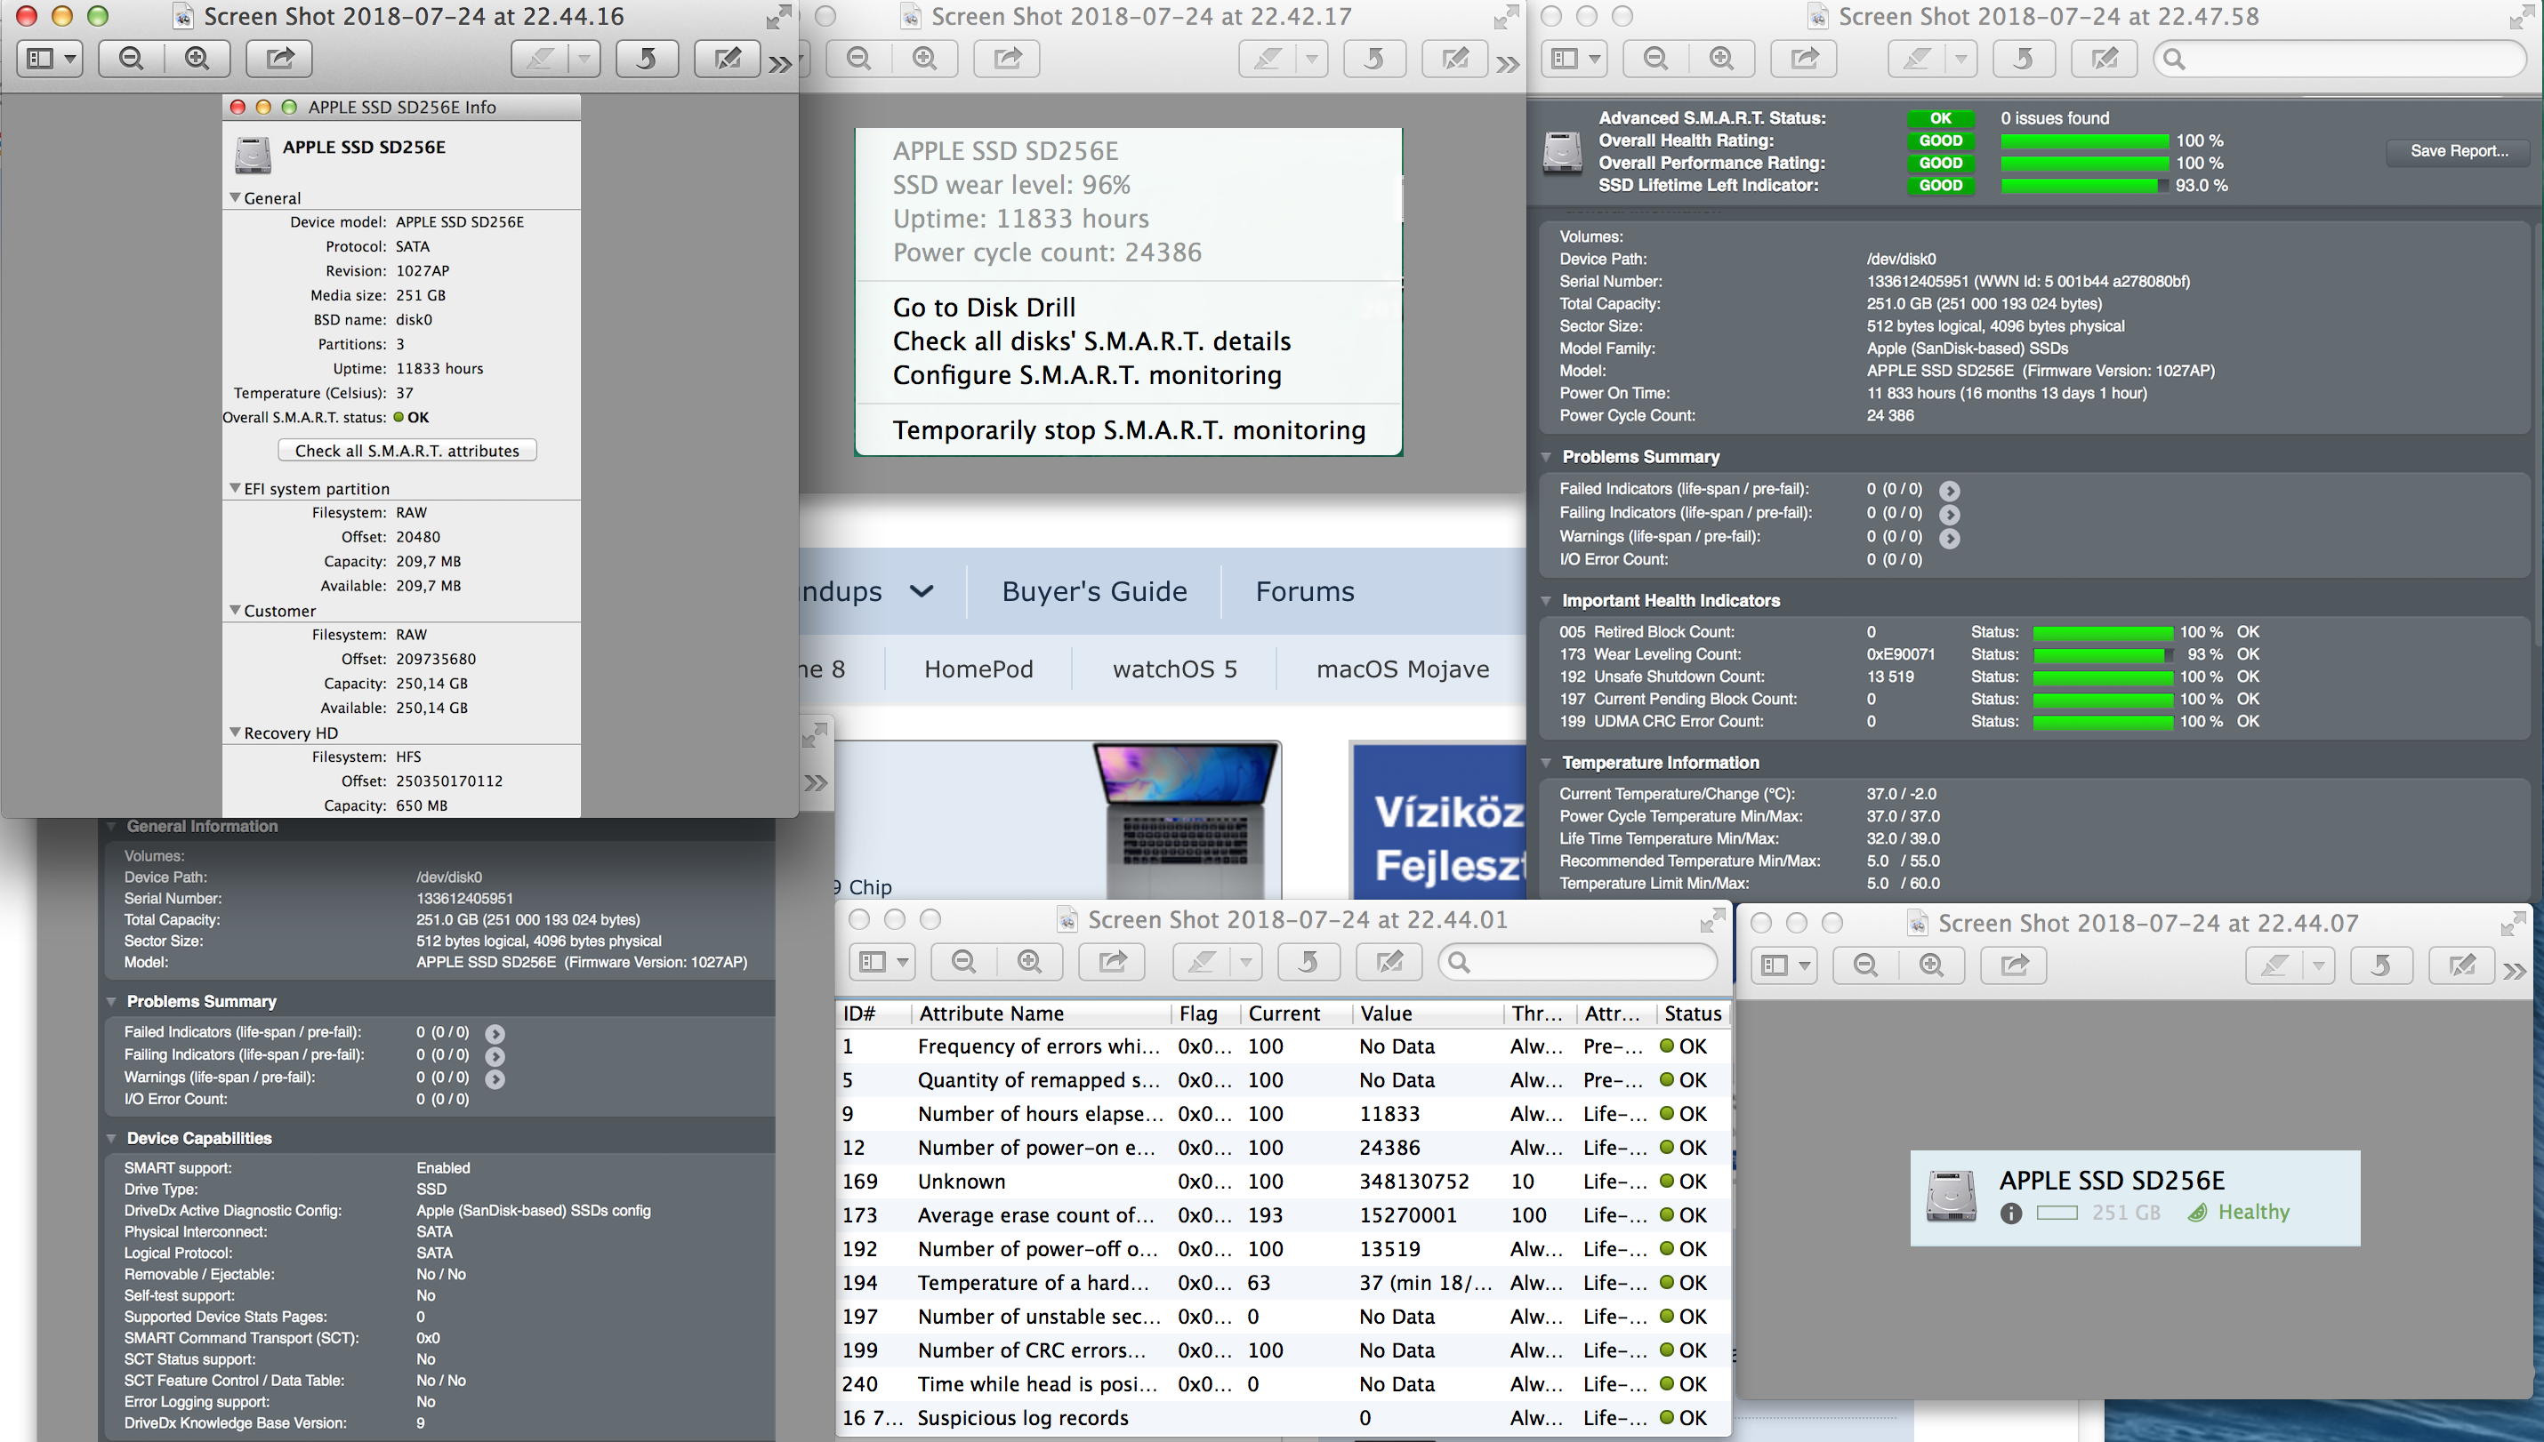Collapse Important Health Indicators section
The image size is (2544, 1442).
pos(1546,600)
